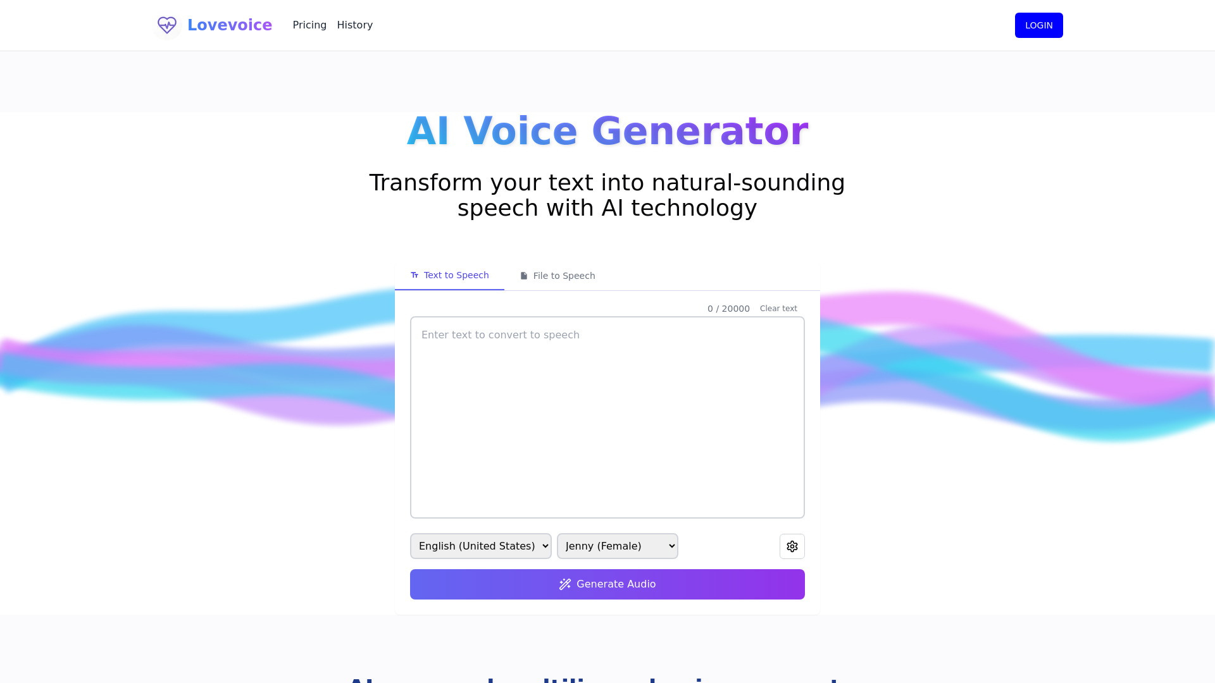Click the text input field
Image resolution: width=1215 pixels, height=683 pixels.
coord(607,416)
